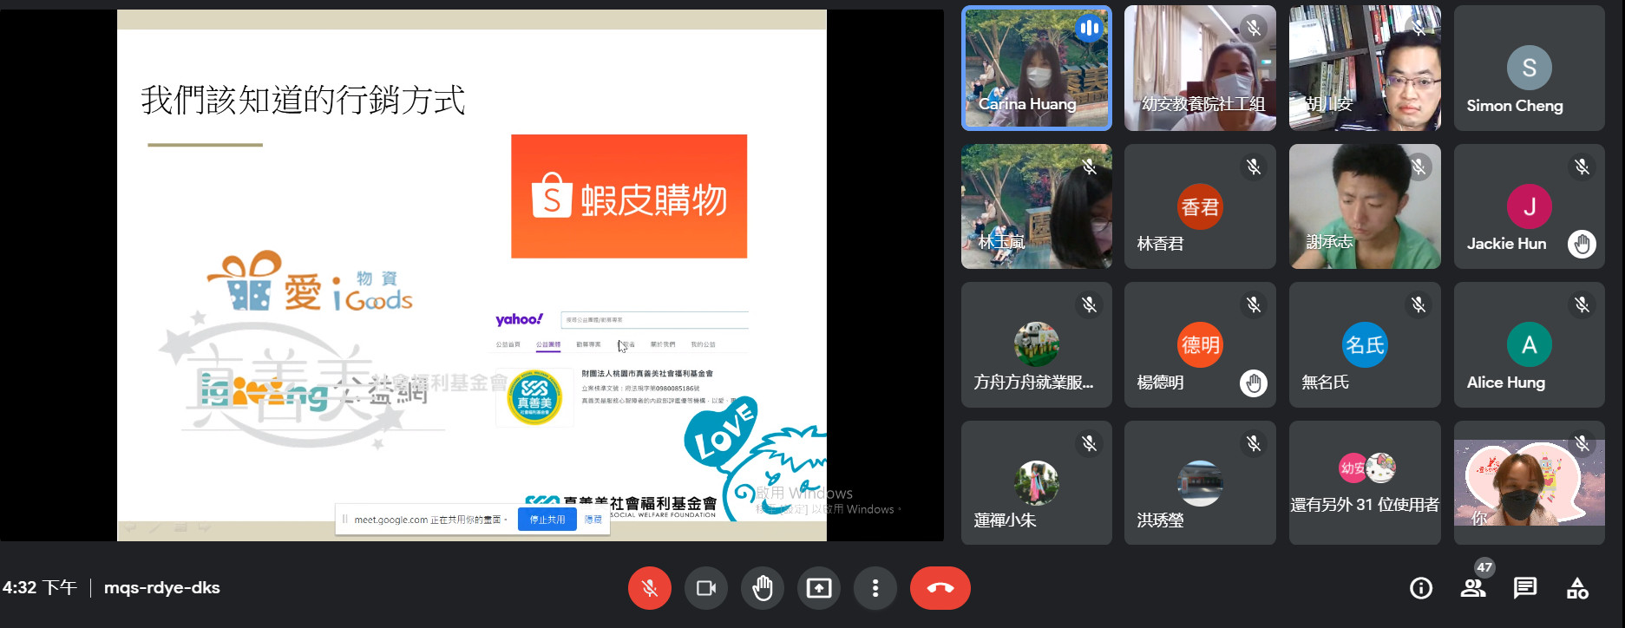1625x628 pixels.
Task: Click the muted mic icon on 洪琇瑩 tile
Action: (1254, 443)
